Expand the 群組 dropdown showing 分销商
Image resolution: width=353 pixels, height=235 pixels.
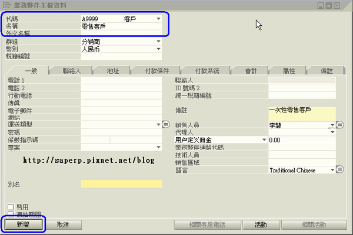[158, 42]
